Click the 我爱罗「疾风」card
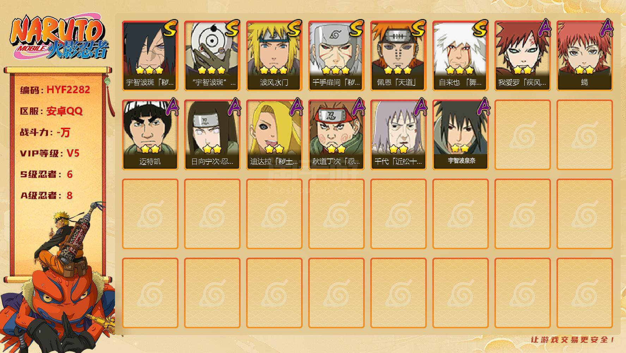This screenshot has height=353, width=626. (522, 56)
